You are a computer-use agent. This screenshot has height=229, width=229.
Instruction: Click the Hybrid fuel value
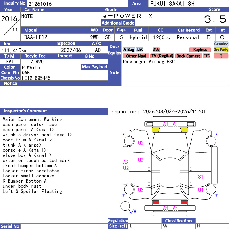tap(138, 37)
